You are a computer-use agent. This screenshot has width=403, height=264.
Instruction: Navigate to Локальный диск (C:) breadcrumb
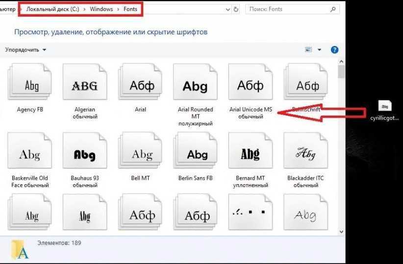click(52, 9)
